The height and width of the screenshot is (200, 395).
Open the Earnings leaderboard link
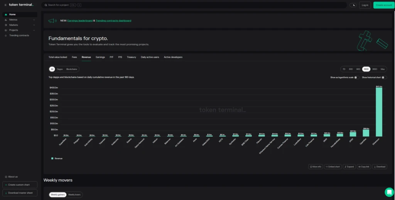point(80,21)
